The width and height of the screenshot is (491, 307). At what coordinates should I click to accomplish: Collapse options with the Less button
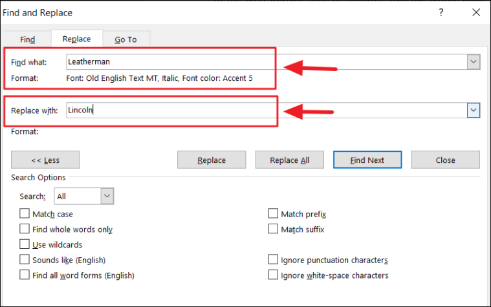pyautogui.click(x=45, y=160)
